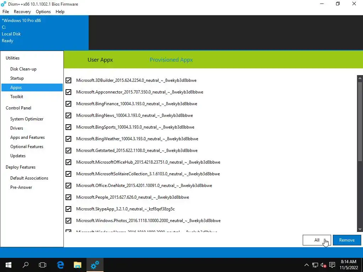Click Microsoft.People_2015.627.626.0 package name
The height and width of the screenshot is (272, 363).
(133, 197)
